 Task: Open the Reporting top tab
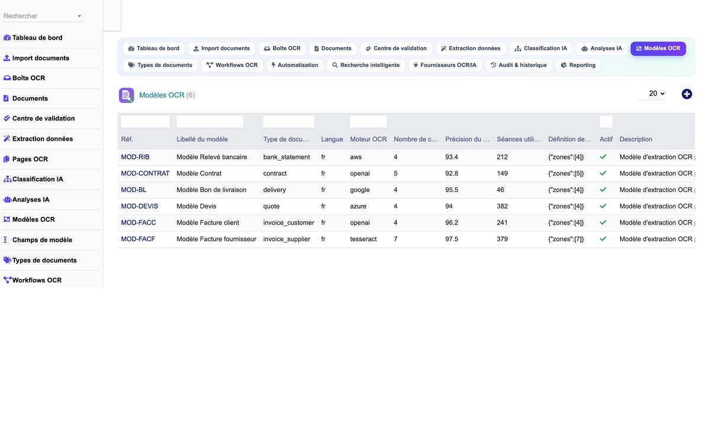click(578, 65)
